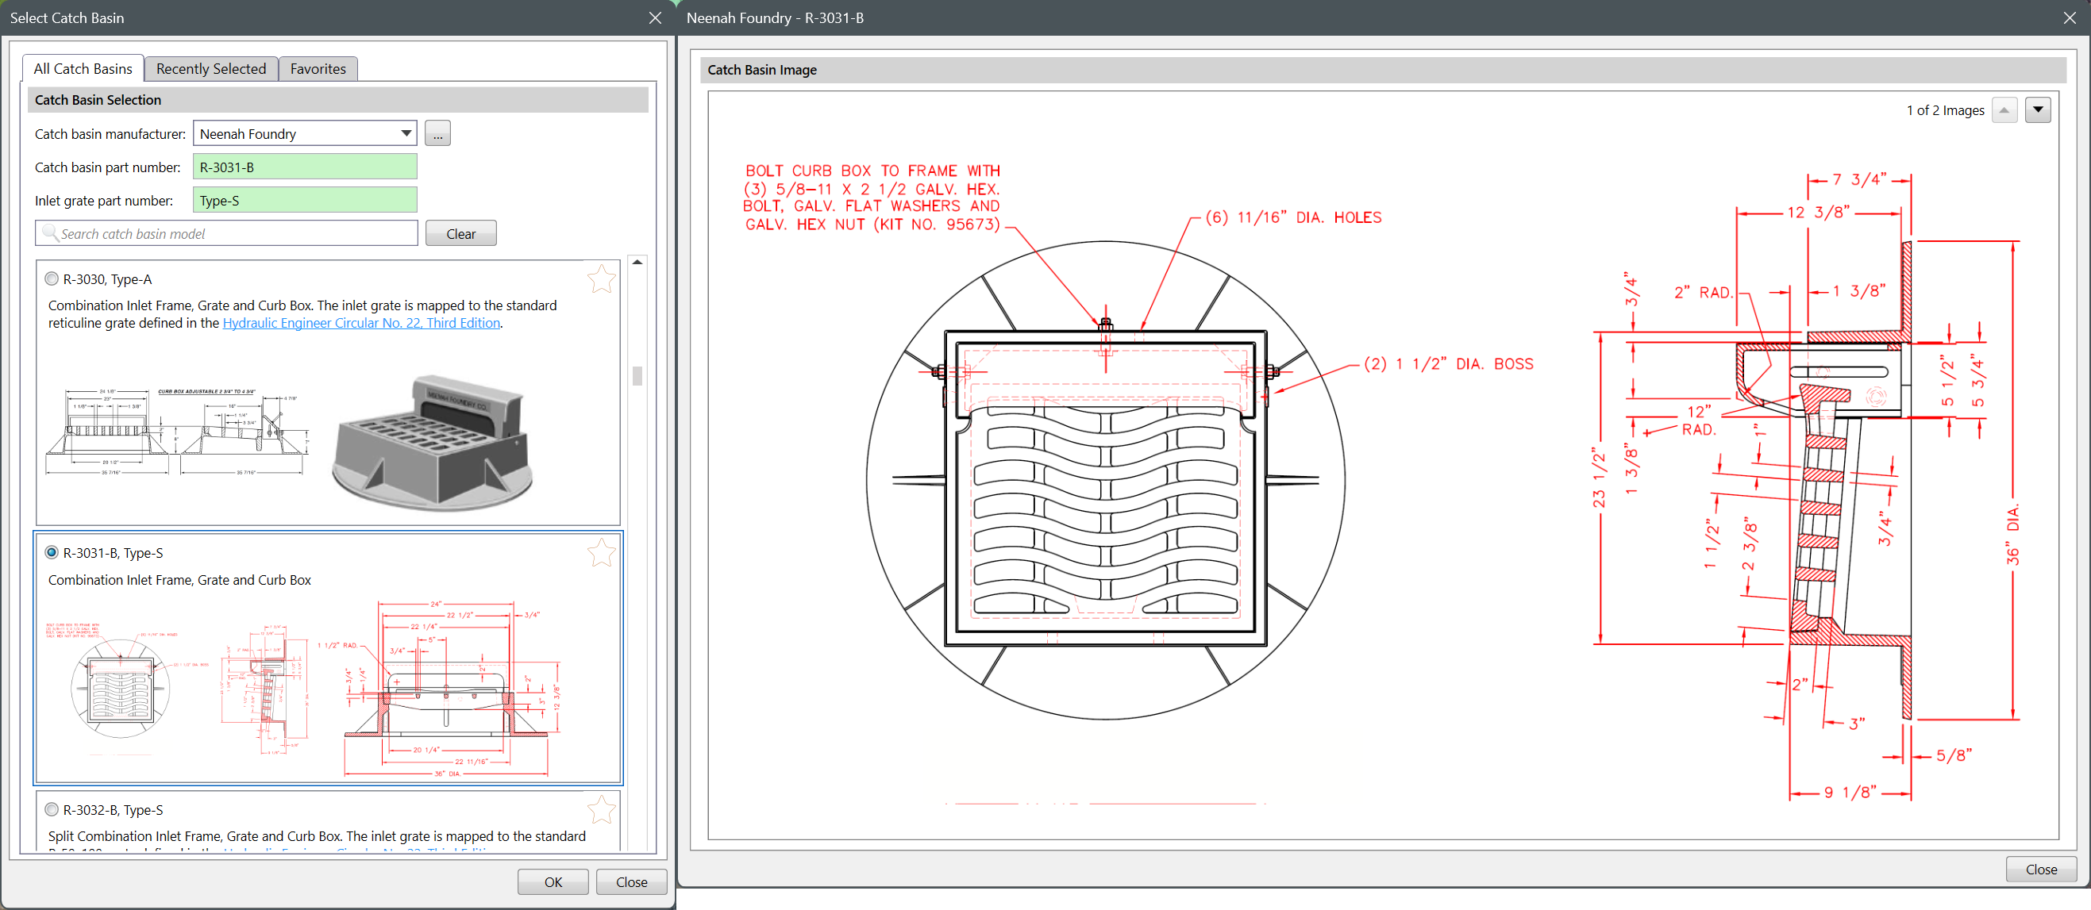Open Hydraulic Engineer Circular No. 22 link
2091x910 pixels.
pyautogui.click(x=361, y=323)
